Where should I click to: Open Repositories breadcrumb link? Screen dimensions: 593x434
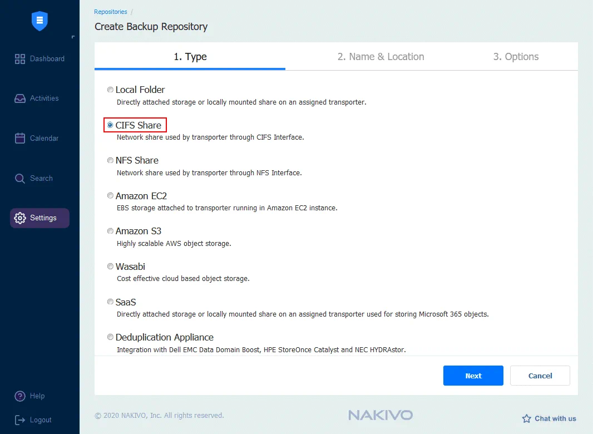pyautogui.click(x=111, y=12)
